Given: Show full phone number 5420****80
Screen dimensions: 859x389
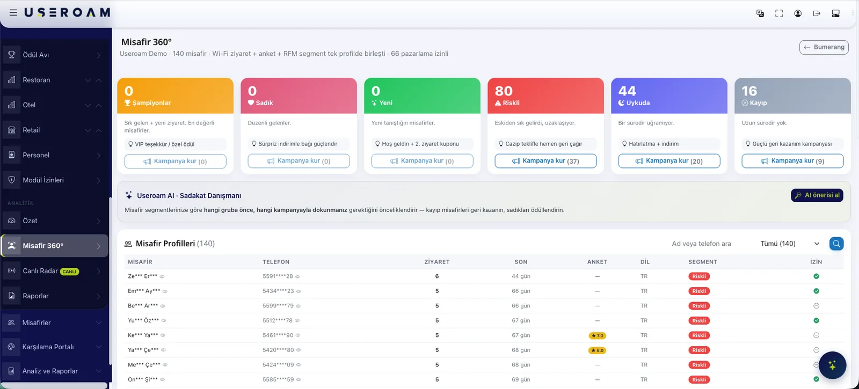Looking at the screenshot, I should 299,350.
